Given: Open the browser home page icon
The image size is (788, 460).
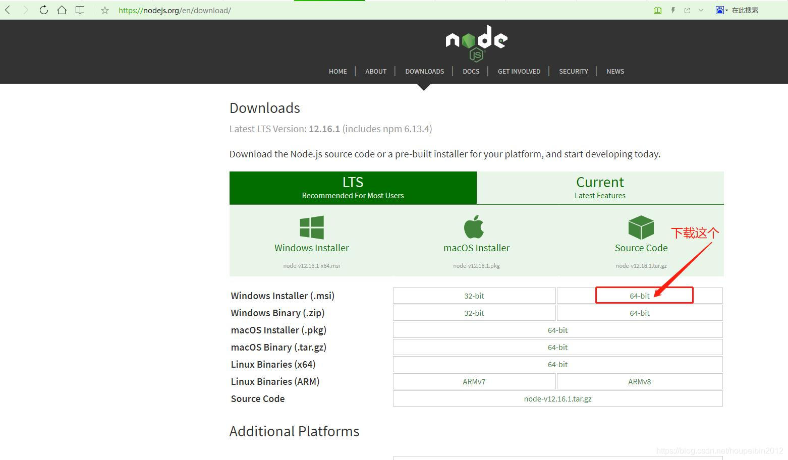Looking at the screenshot, I should (x=62, y=10).
